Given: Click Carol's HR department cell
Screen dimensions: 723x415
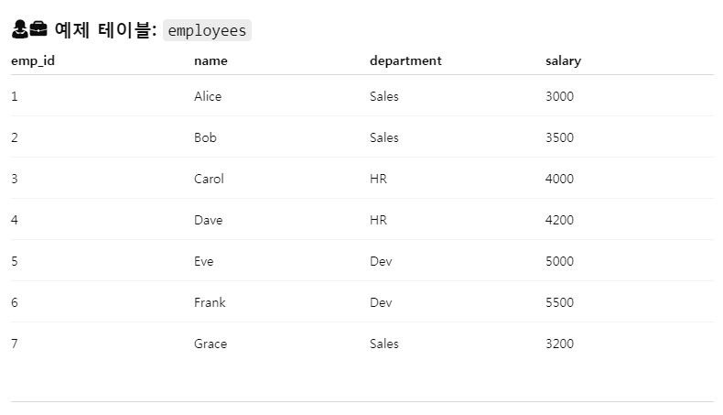Looking at the screenshot, I should coord(378,179).
